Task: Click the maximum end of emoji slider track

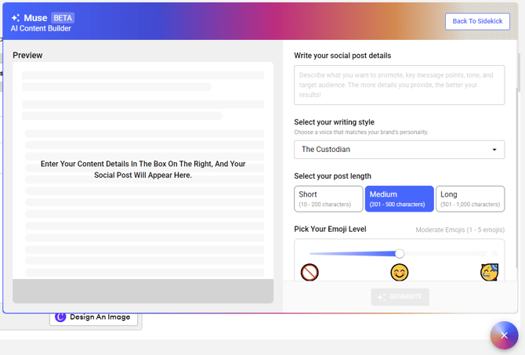Action: pos(494,253)
